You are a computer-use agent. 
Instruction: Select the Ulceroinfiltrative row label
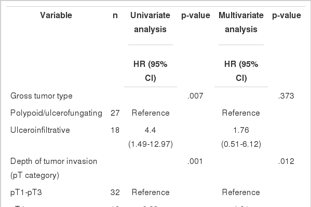click(x=40, y=130)
